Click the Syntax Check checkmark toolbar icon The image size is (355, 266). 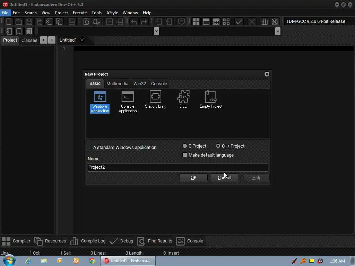[239, 22]
